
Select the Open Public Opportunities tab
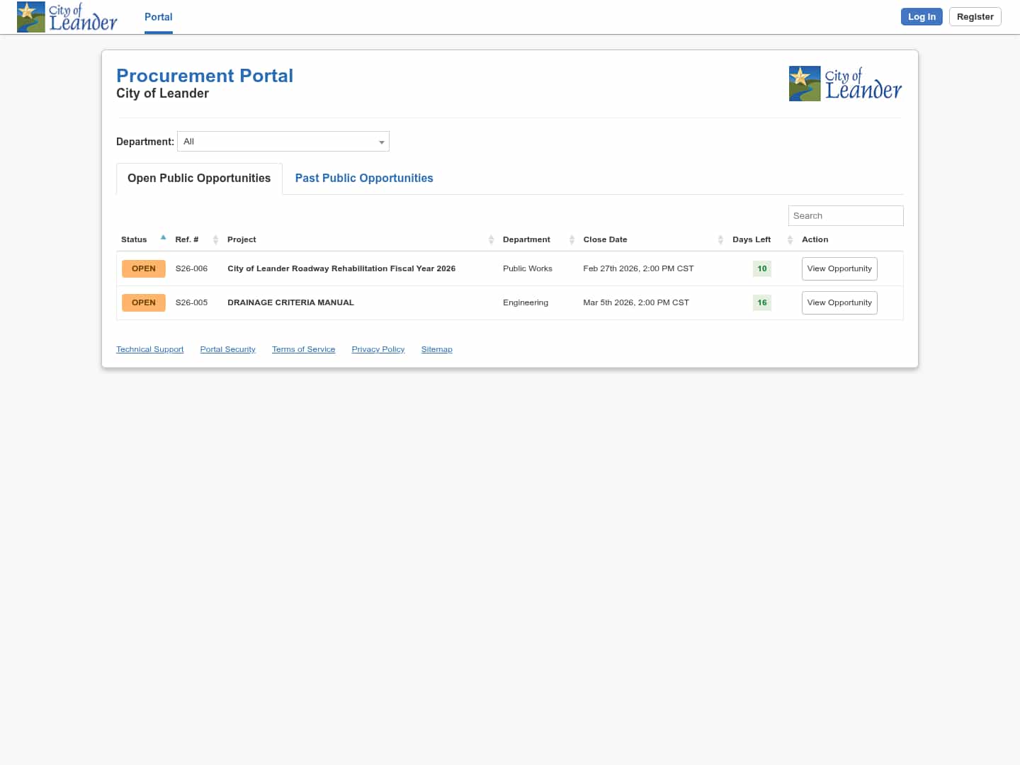(198, 178)
